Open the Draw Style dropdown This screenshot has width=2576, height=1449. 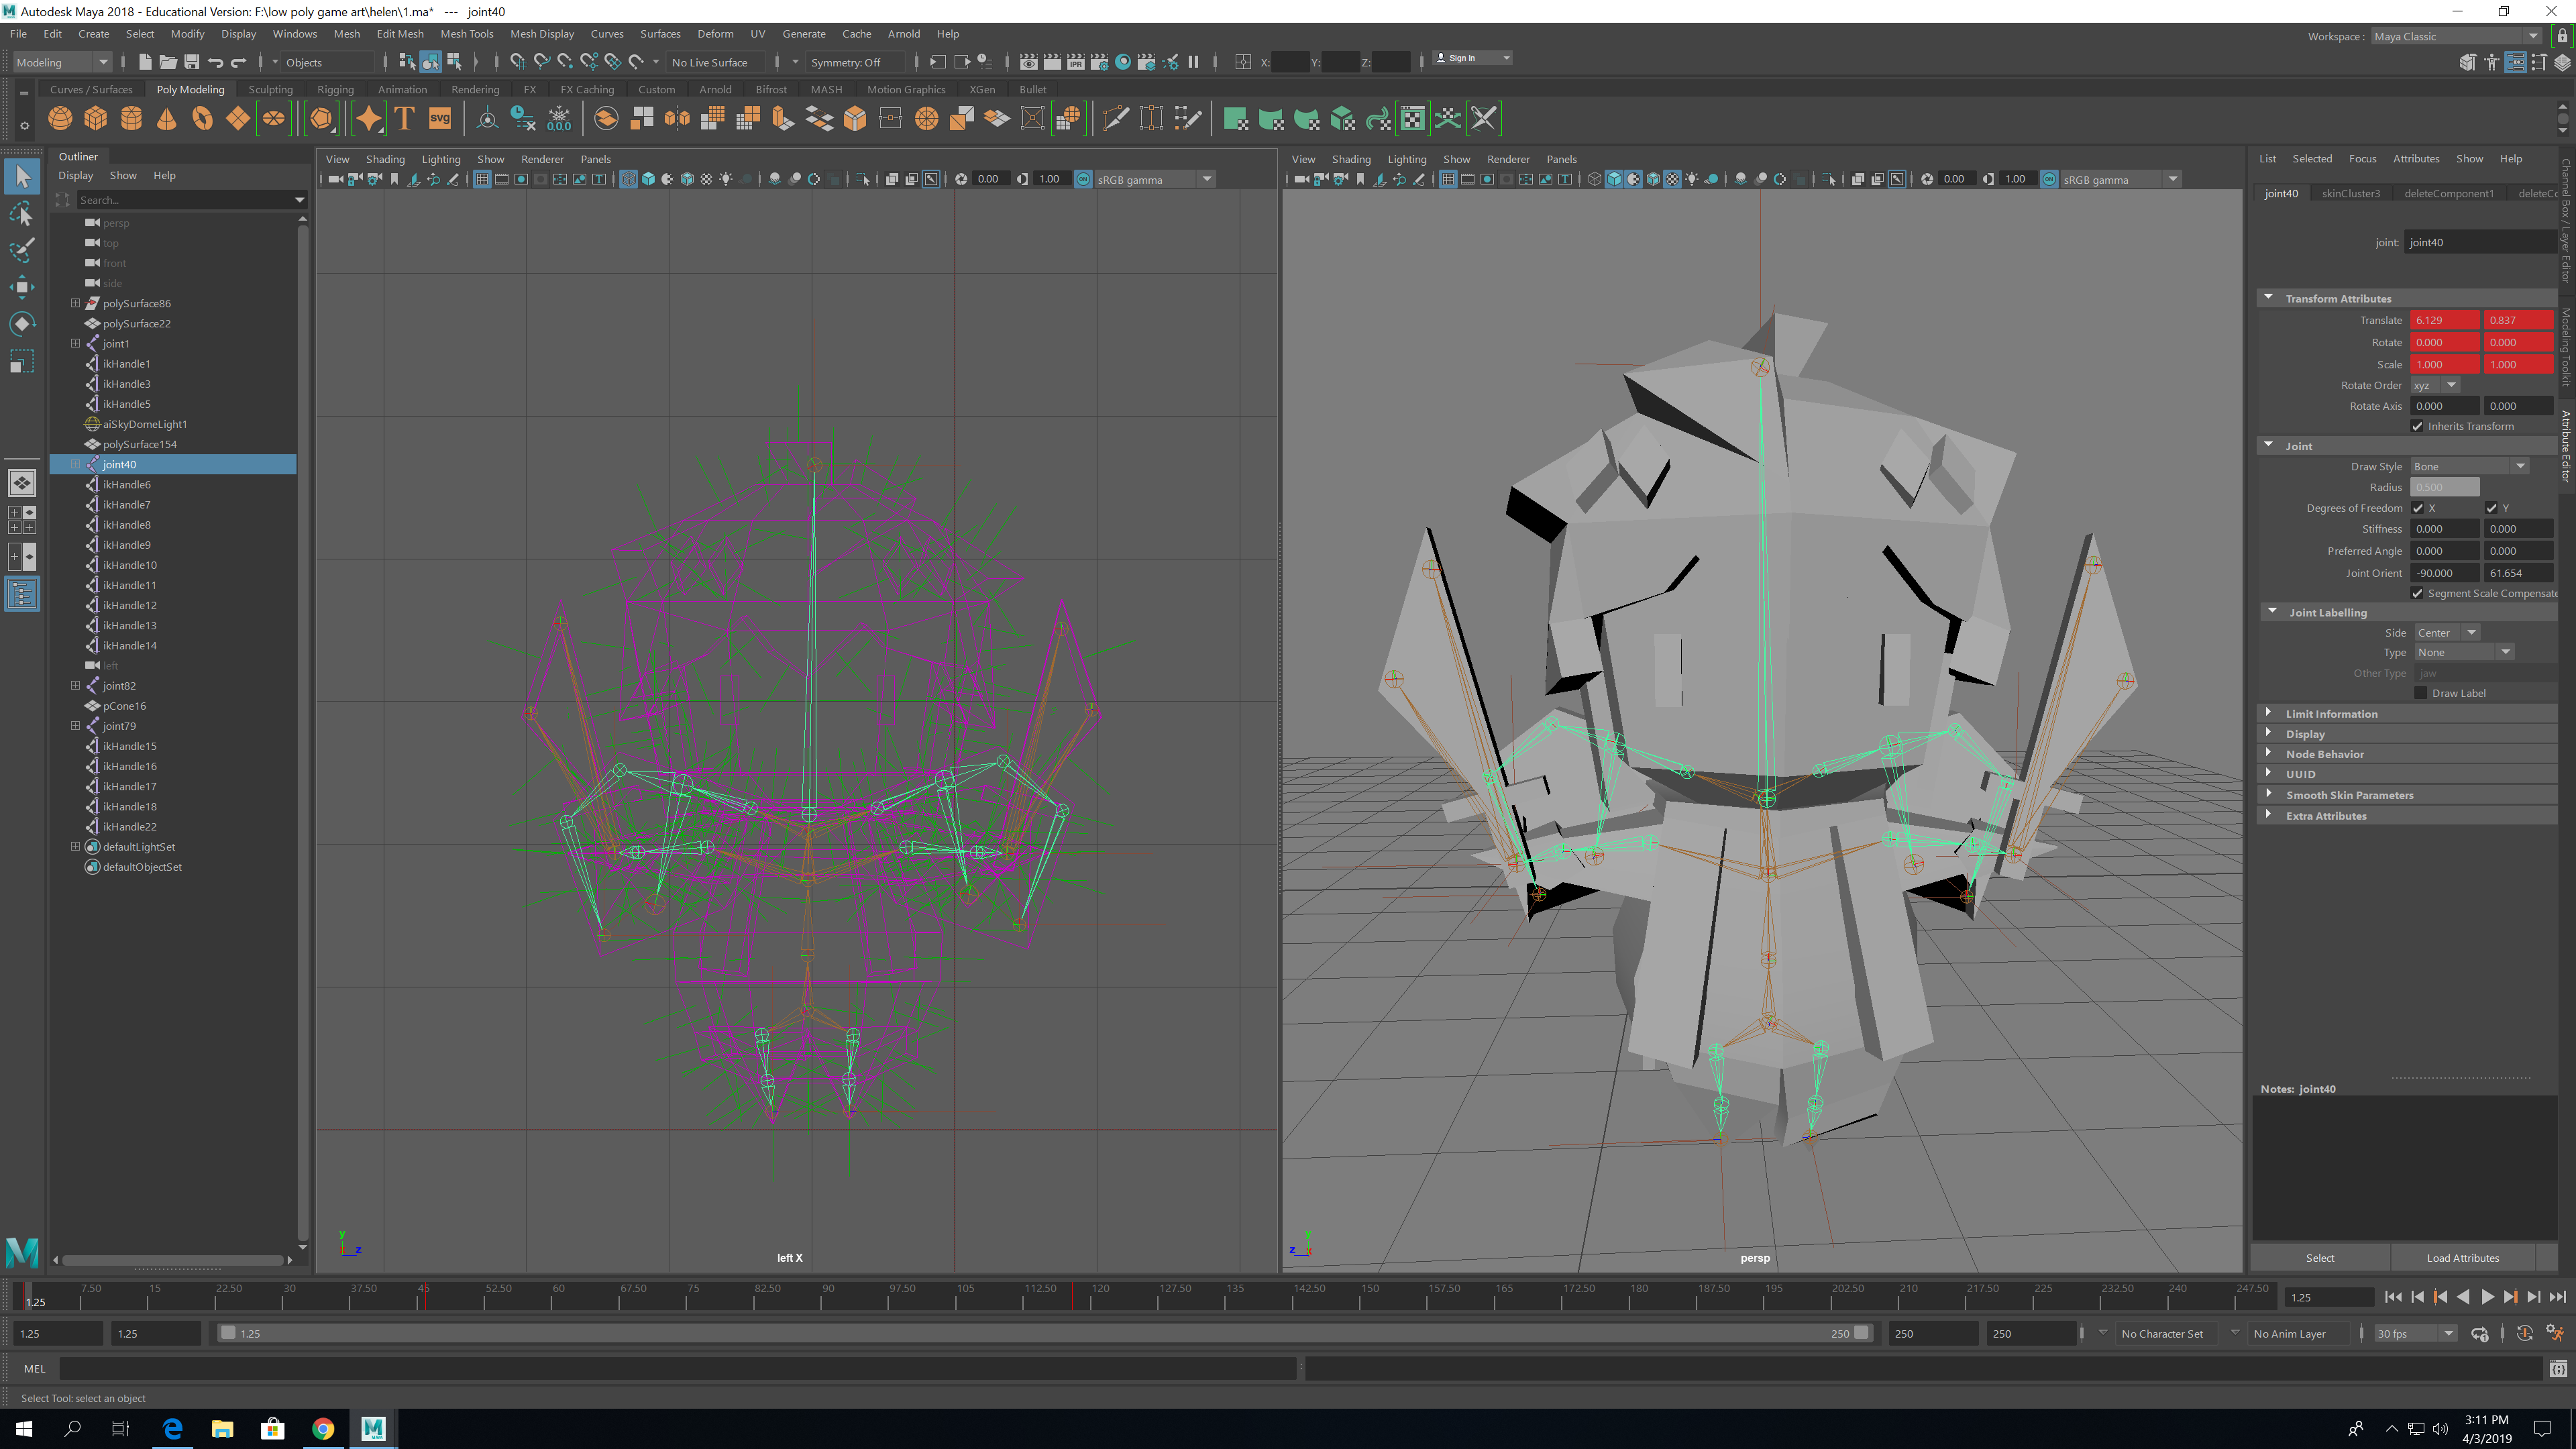click(x=2470, y=466)
